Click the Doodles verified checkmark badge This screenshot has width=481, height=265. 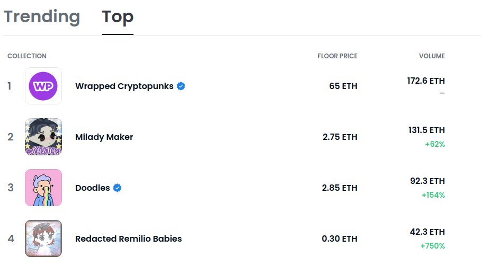click(x=117, y=188)
